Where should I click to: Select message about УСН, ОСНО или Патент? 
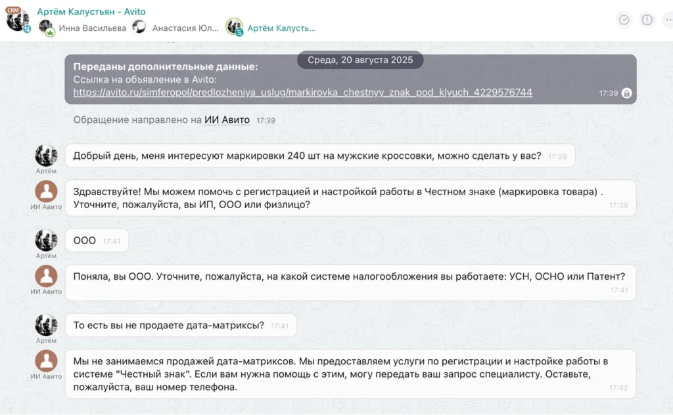tap(350, 282)
